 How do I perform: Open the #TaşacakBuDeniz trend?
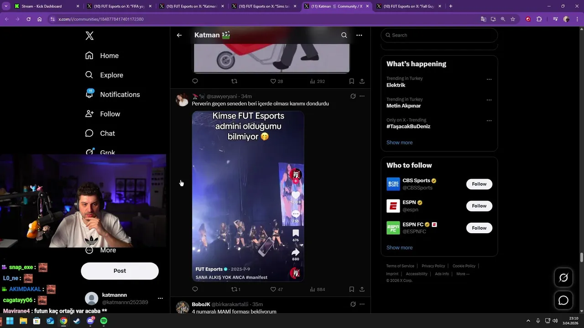408,127
